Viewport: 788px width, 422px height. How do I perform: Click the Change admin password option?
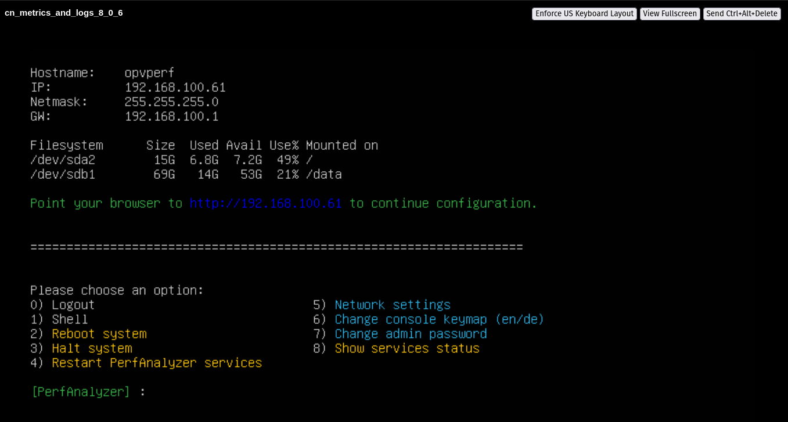pos(411,334)
